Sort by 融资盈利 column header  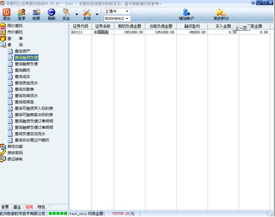pos(192,26)
